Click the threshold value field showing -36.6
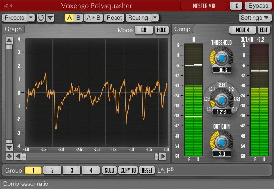 222,70
